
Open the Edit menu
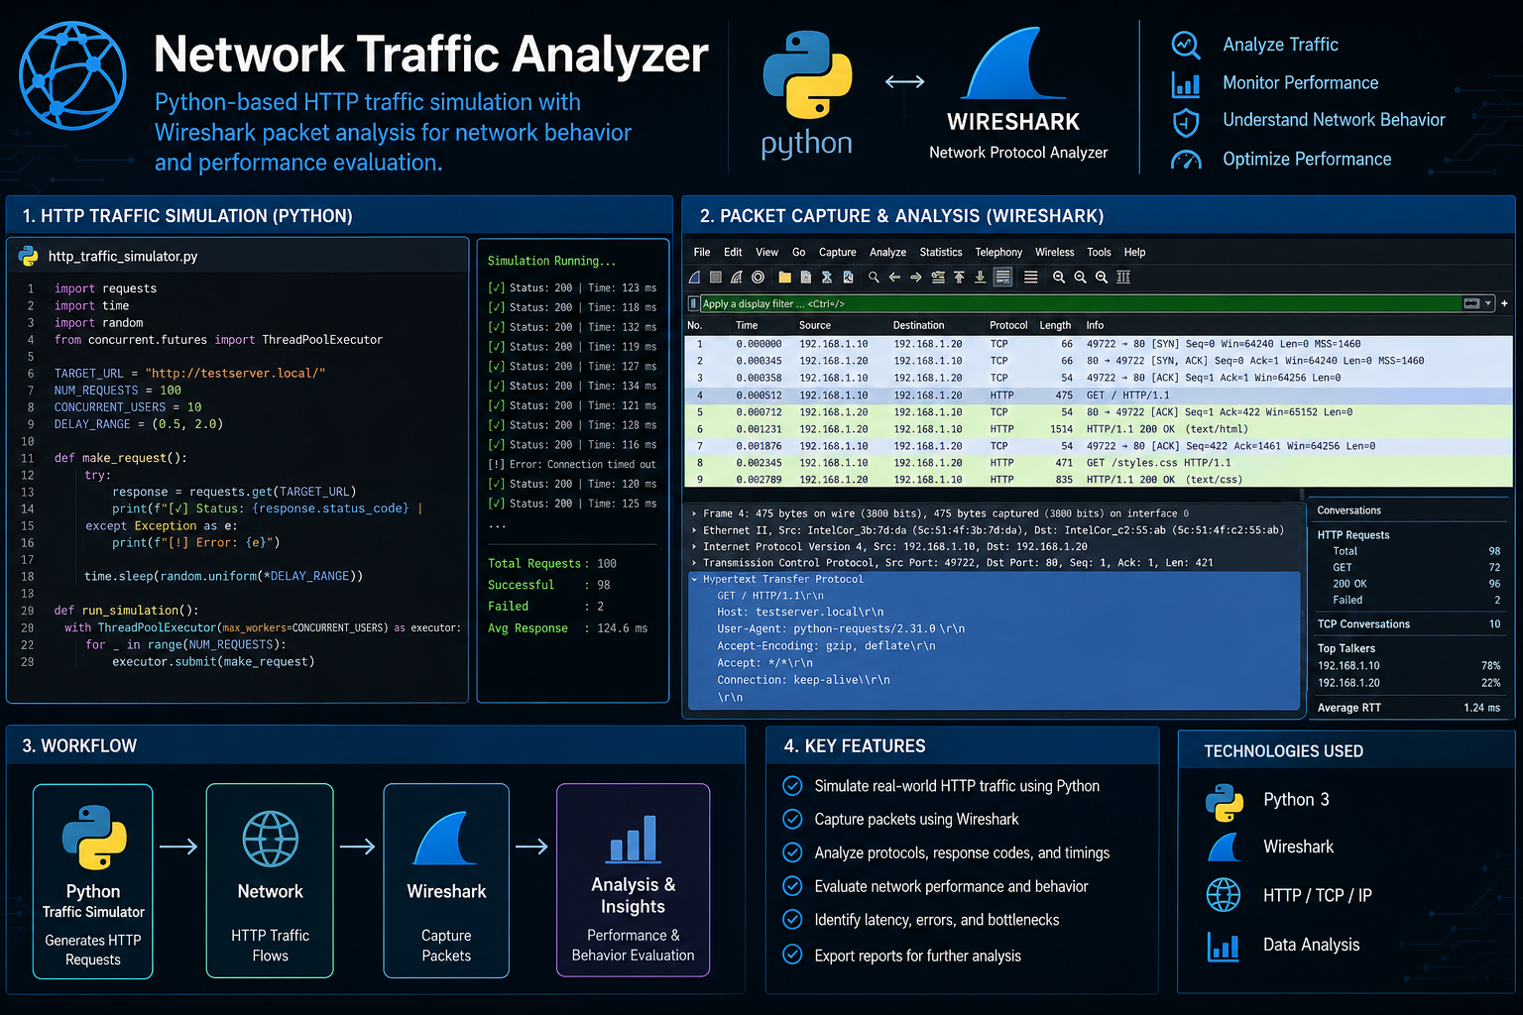click(733, 252)
